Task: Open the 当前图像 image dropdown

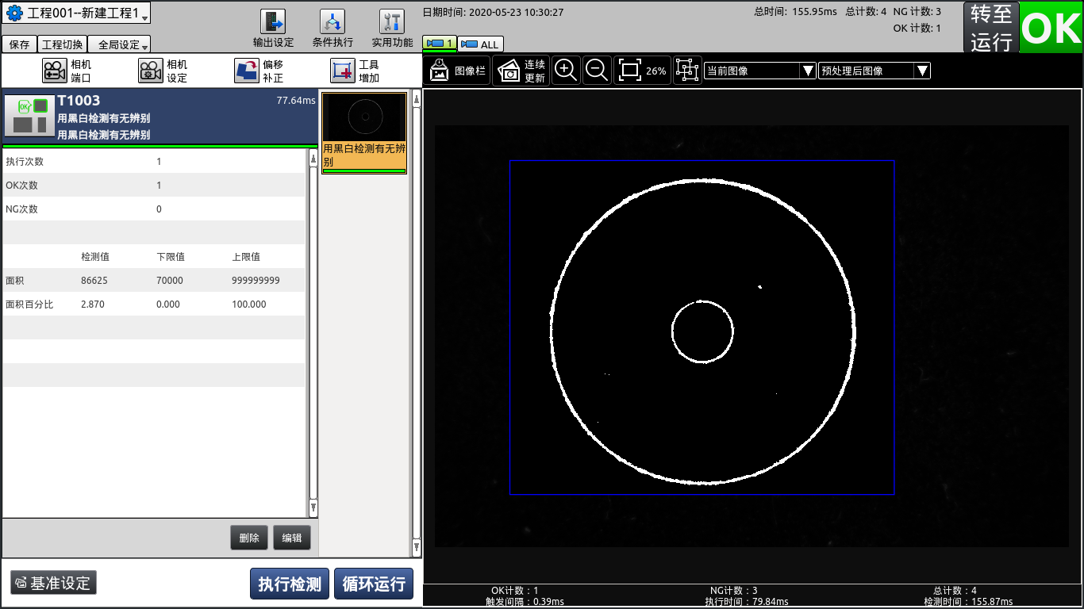Action: click(760, 71)
